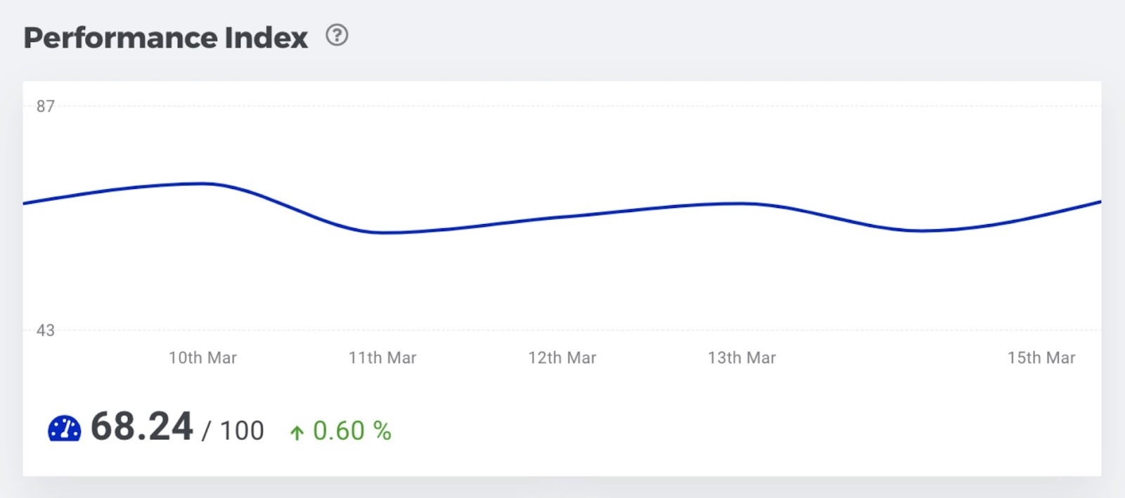The image size is (1125, 498).
Task: Click the 68.24 score value
Action: click(x=141, y=428)
